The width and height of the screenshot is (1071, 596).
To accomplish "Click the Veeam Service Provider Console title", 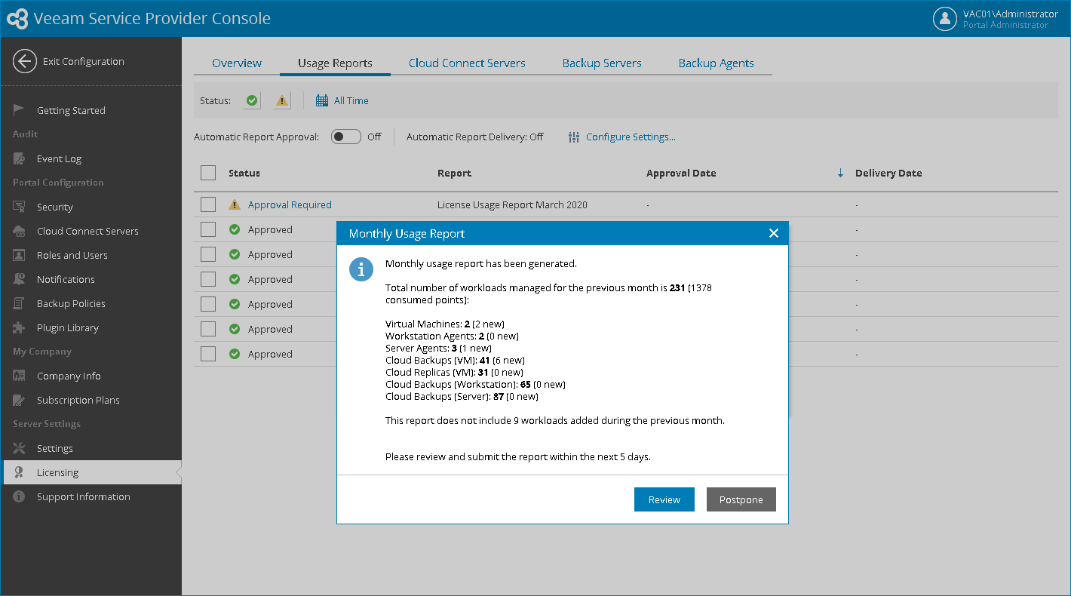I will [x=152, y=19].
